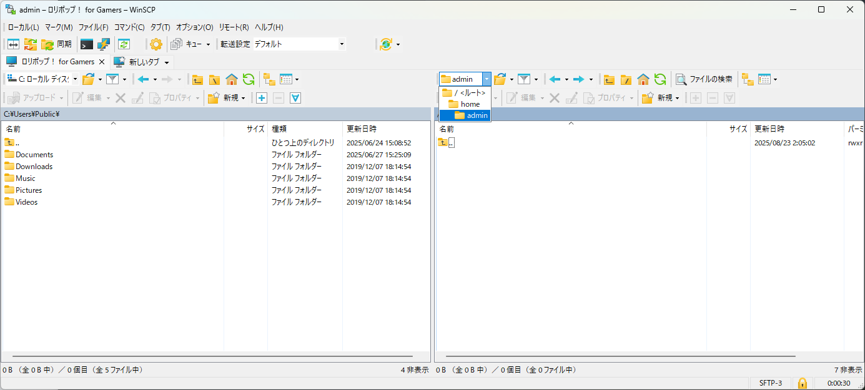Sort remote panel by 更新日時 column header
865x390 pixels.
797,129
